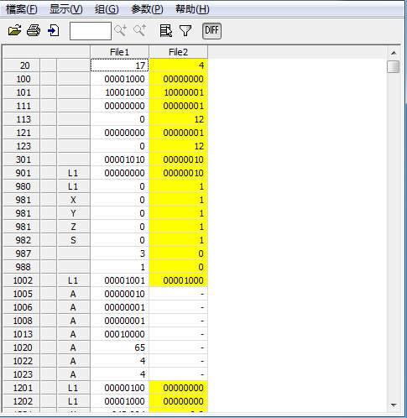Click the scrollbar up arrow
This screenshot has width=407, height=418.
pyautogui.click(x=394, y=53)
